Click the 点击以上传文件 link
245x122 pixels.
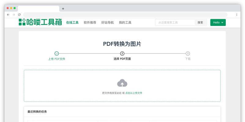[x=134, y=93]
